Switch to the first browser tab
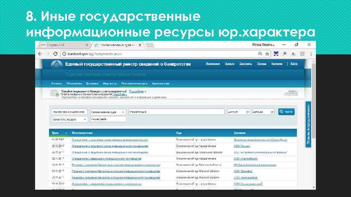The width and height of the screenshot is (351, 197). 63,45
